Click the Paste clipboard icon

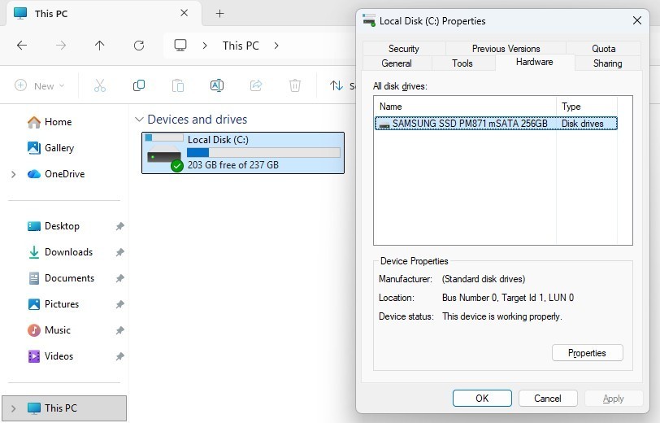178,85
